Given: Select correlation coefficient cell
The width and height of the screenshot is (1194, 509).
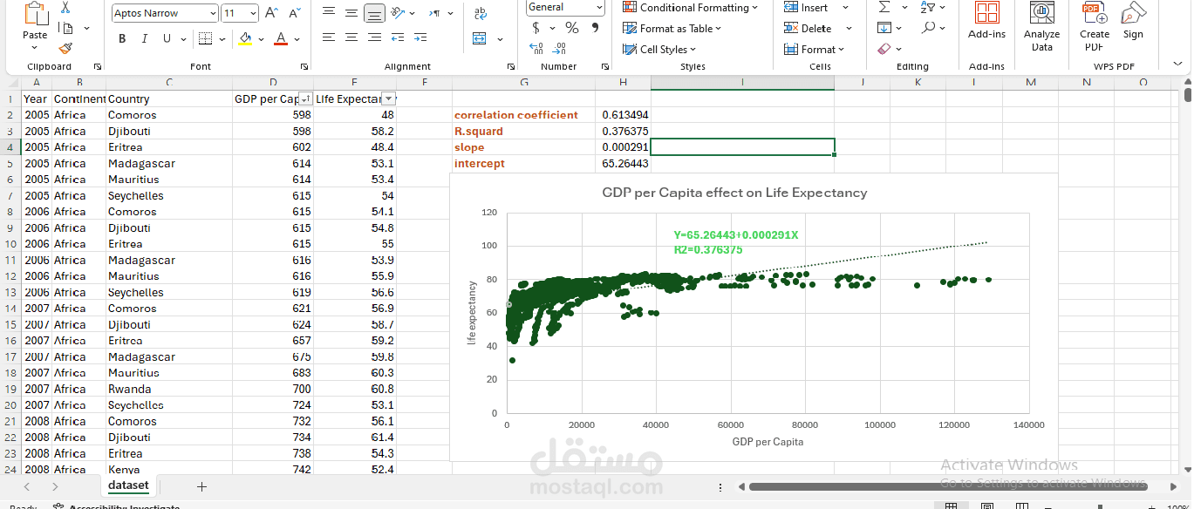Looking at the screenshot, I should [524, 115].
